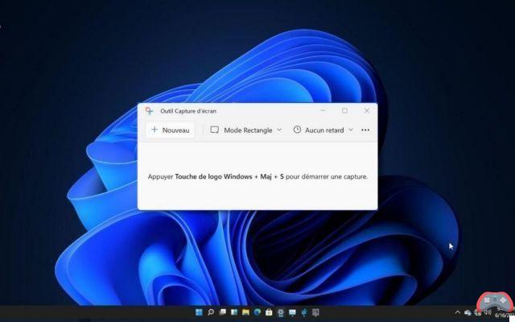Click the volume speaker icon in the tray
This screenshot has height=322, width=515.
(488, 312)
